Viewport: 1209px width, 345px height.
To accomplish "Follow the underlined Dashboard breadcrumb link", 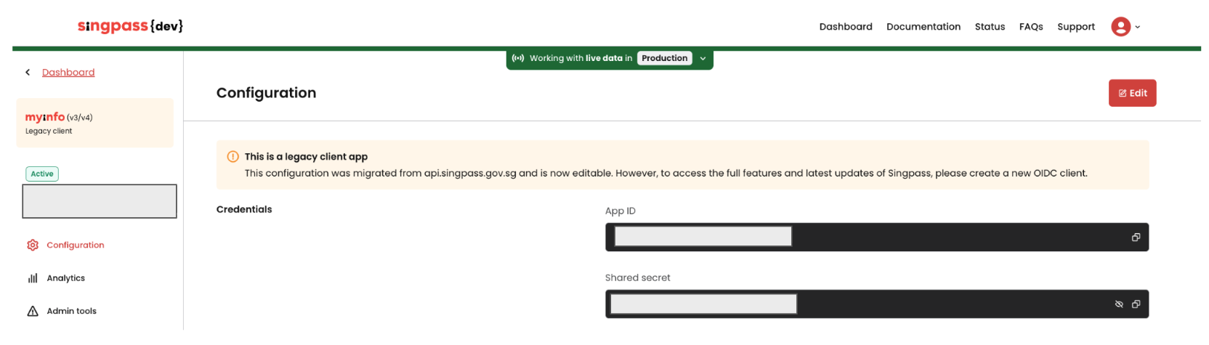I will point(68,73).
